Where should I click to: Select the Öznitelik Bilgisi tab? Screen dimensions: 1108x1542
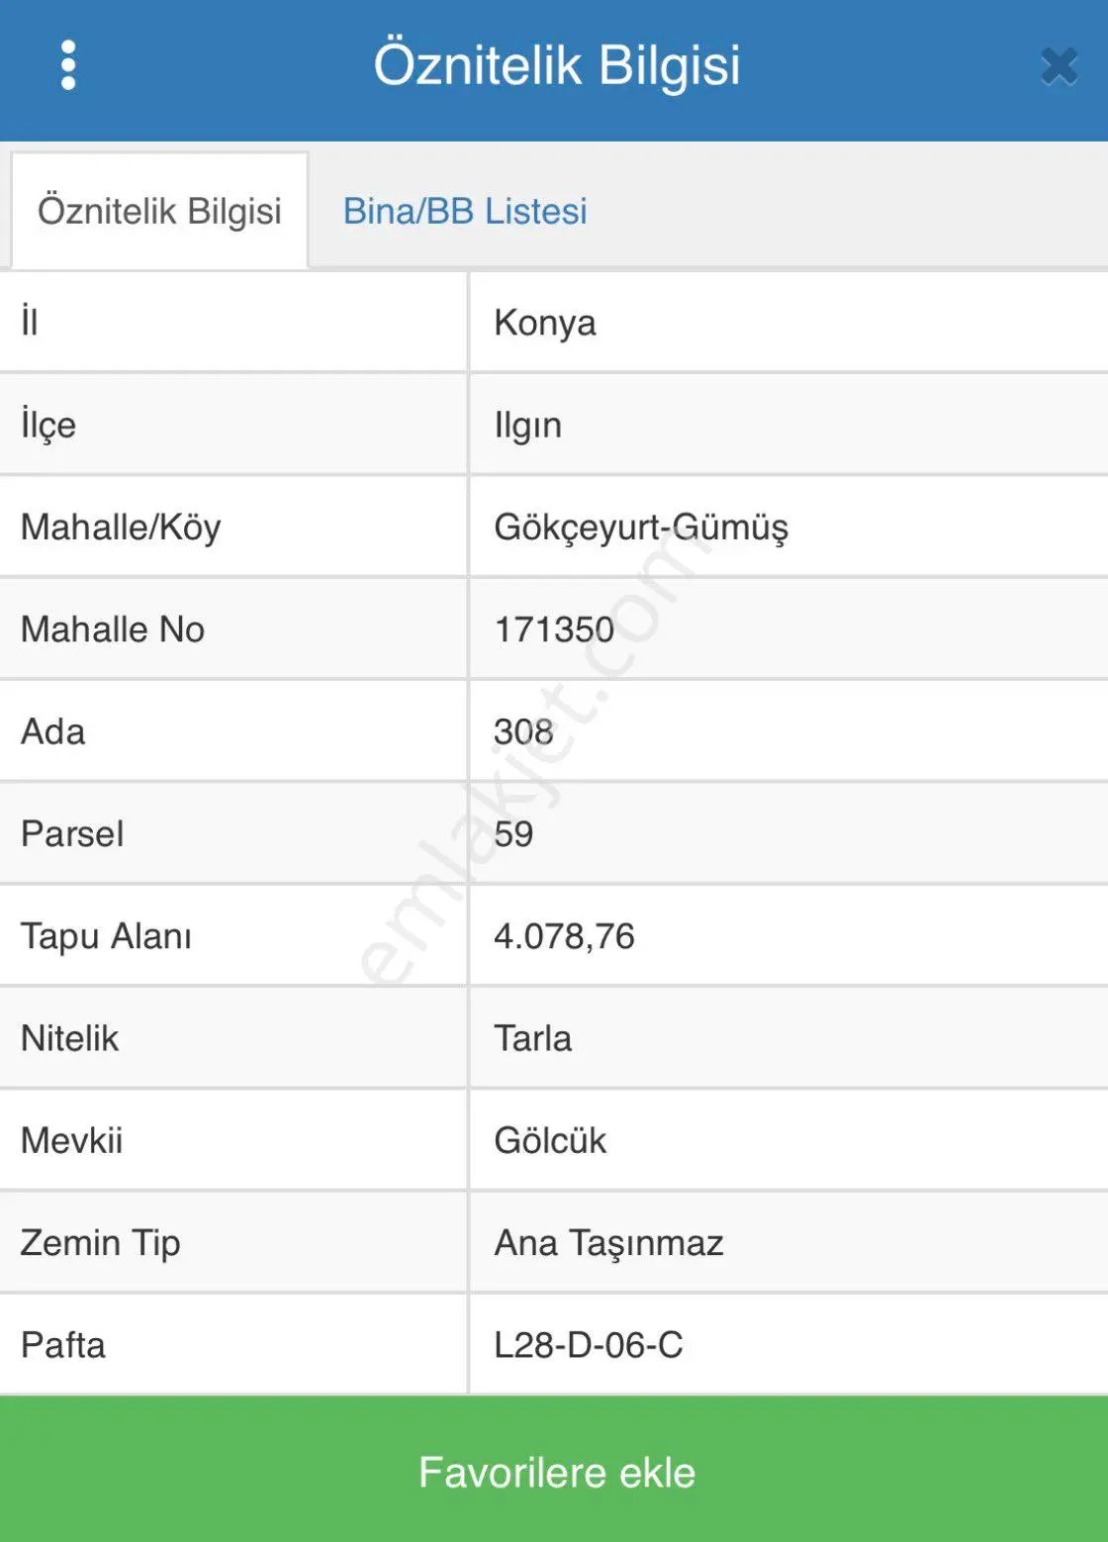point(159,211)
